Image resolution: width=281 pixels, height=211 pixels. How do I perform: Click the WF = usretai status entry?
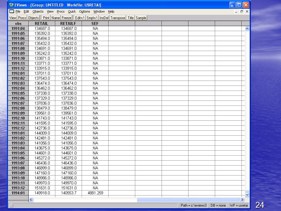point(239,205)
